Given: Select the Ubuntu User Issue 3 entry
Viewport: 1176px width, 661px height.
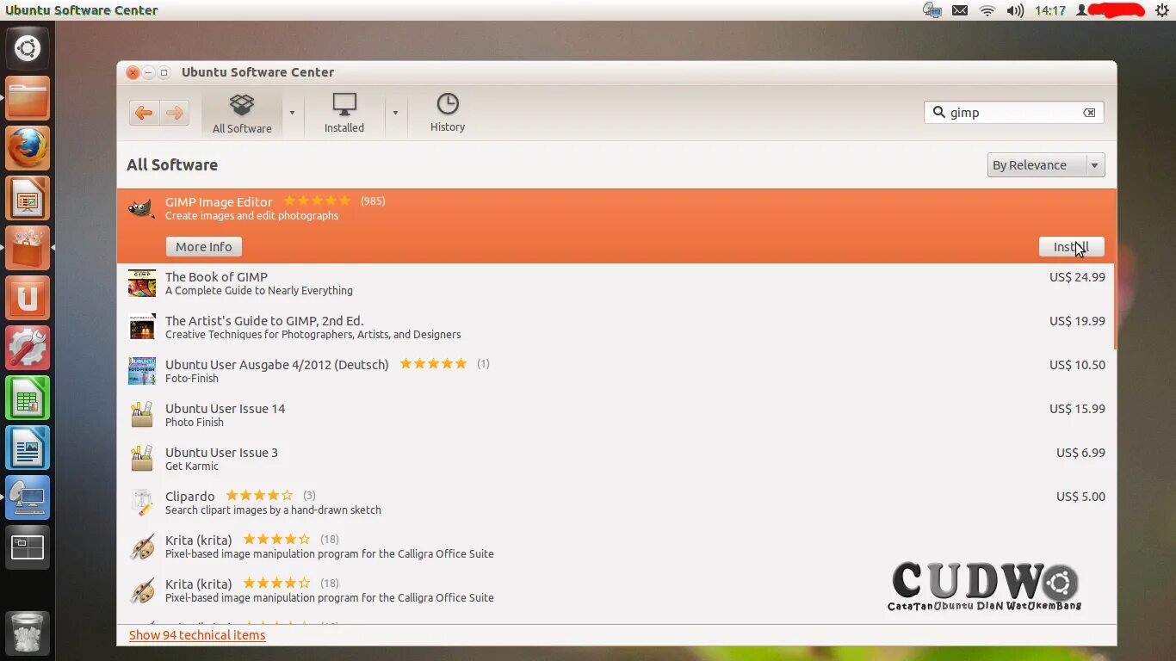Looking at the screenshot, I should click(616, 460).
